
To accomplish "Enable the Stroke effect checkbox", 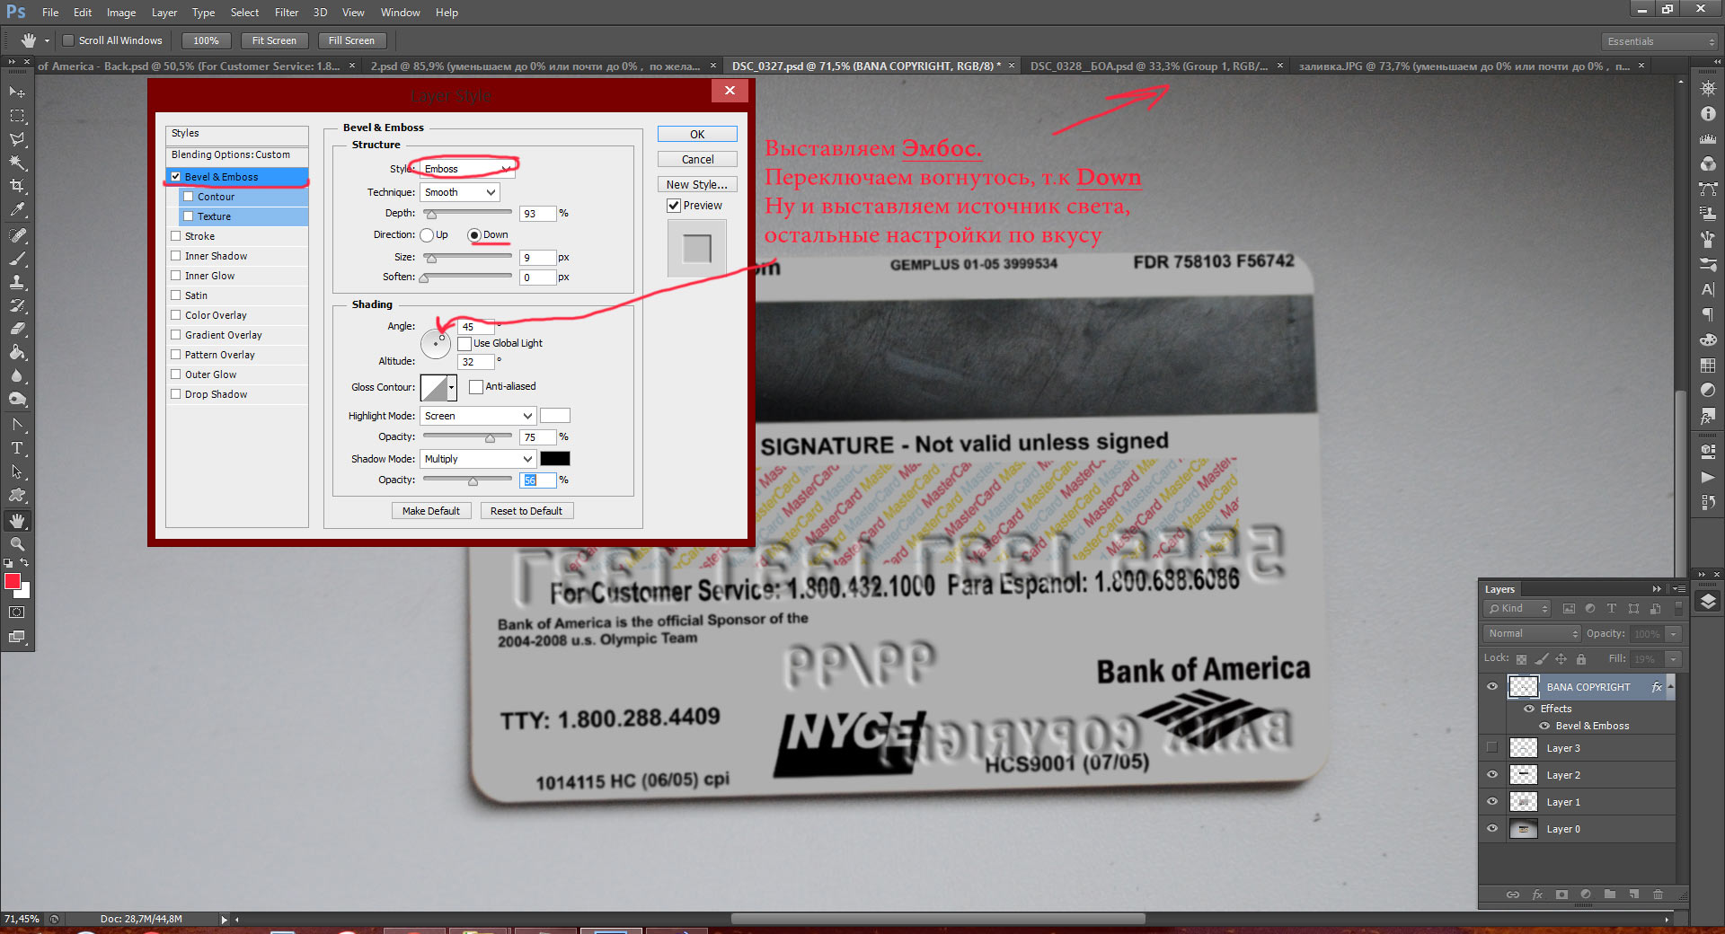I will pyautogui.click(x=176, y=236).
